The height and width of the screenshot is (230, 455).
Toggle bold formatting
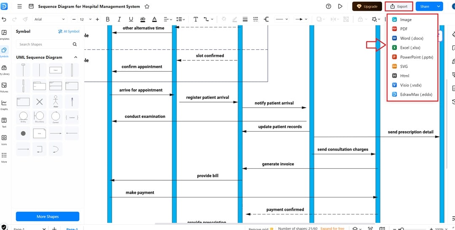(x=108, y=19)
